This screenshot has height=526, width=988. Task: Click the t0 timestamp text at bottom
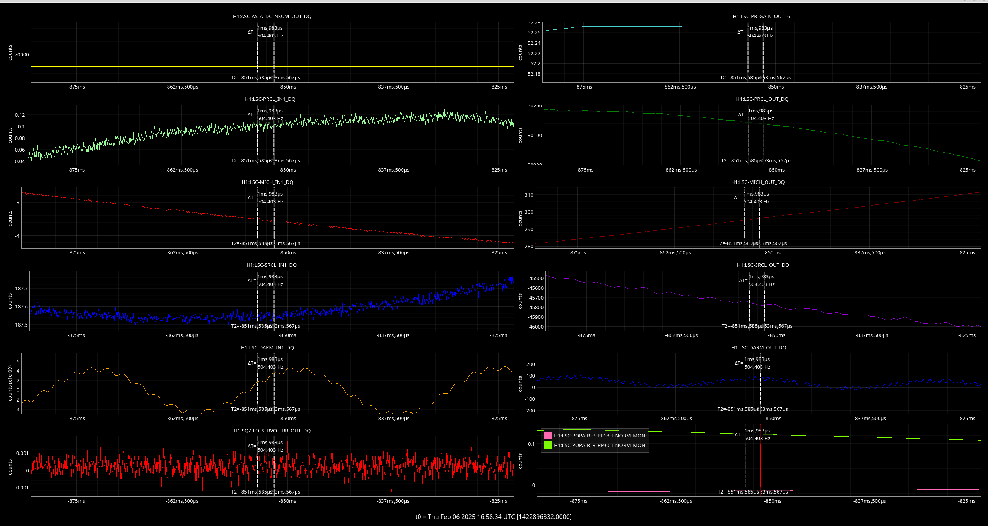click(494, 517)
